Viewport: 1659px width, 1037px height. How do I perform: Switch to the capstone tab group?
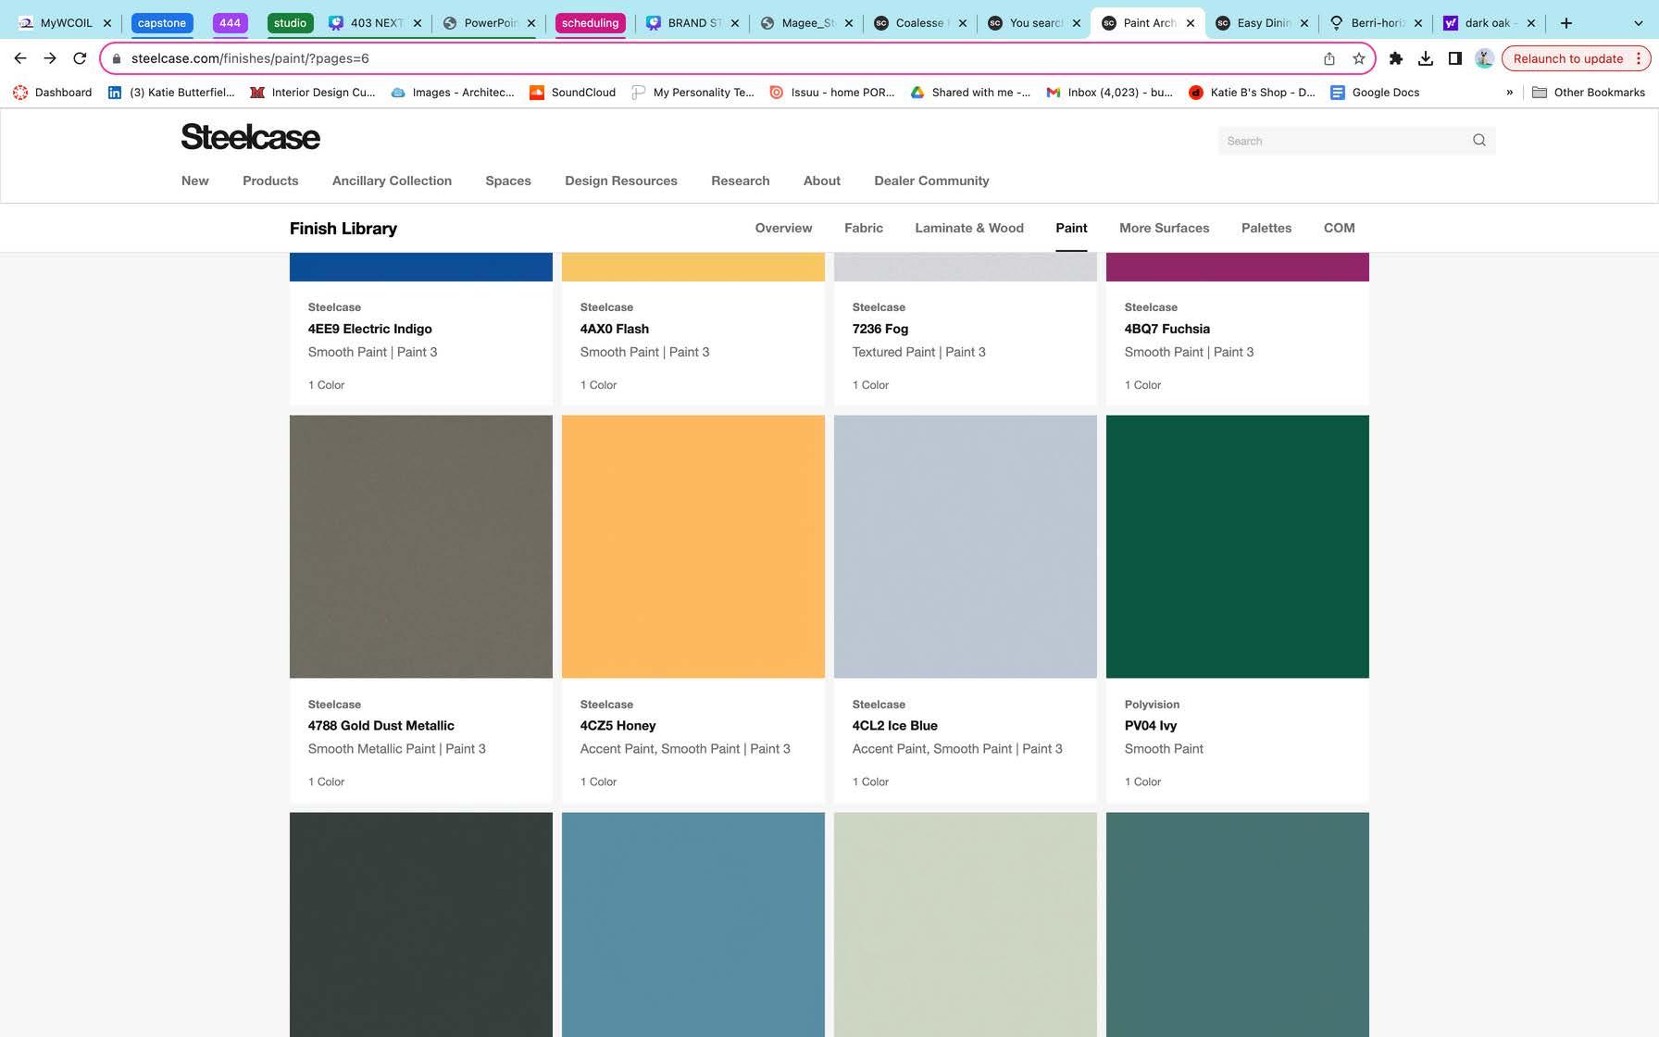tap(162, 23)
